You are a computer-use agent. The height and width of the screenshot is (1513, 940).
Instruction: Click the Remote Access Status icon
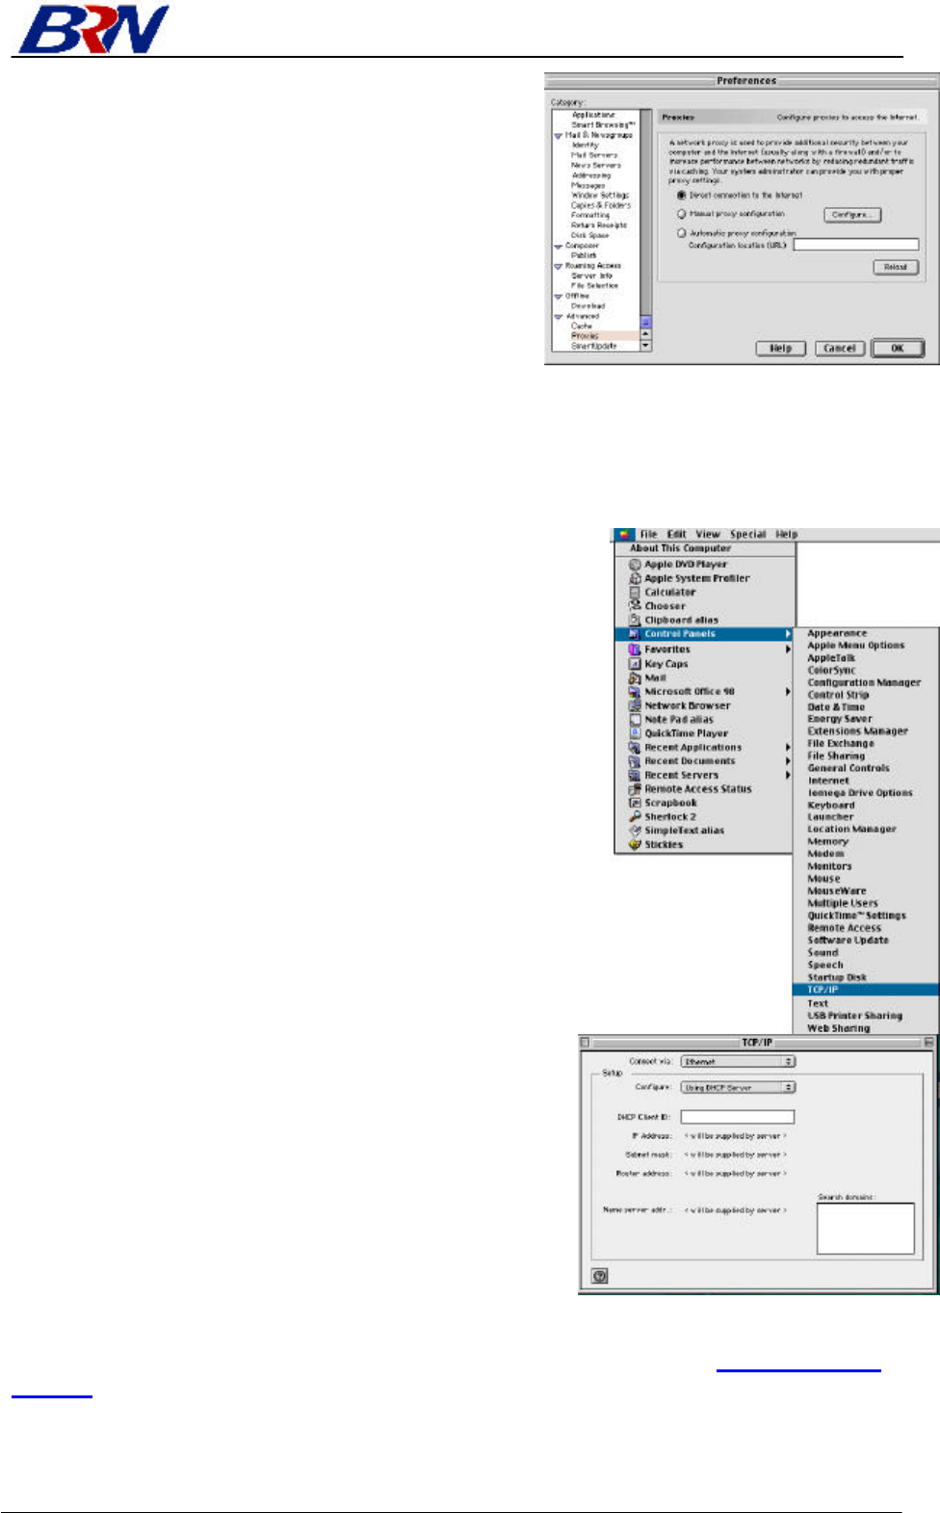point(635,789)
